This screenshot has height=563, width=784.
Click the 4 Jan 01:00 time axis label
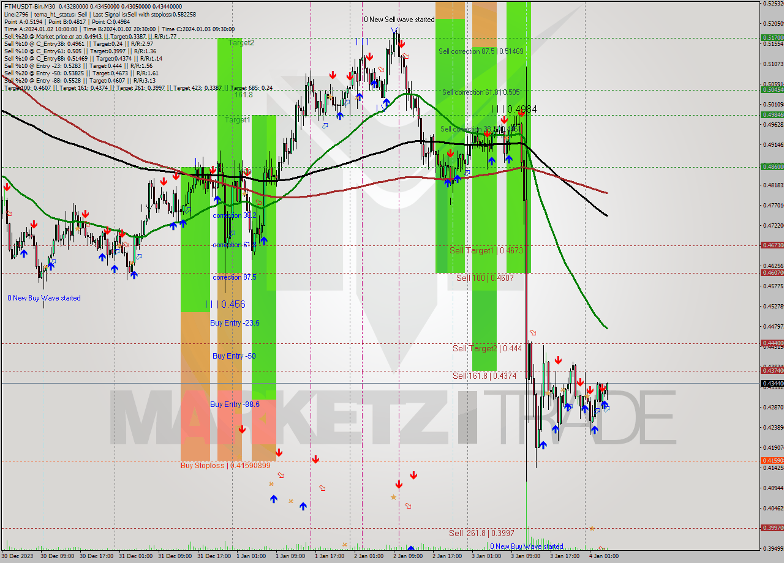[603, 556]
